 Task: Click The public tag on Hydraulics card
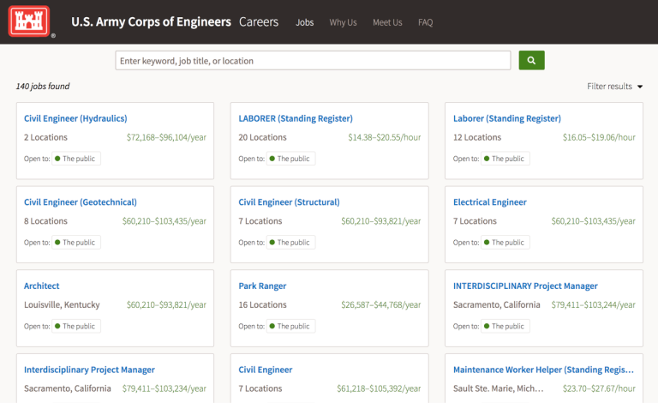[x=76, y=159]
